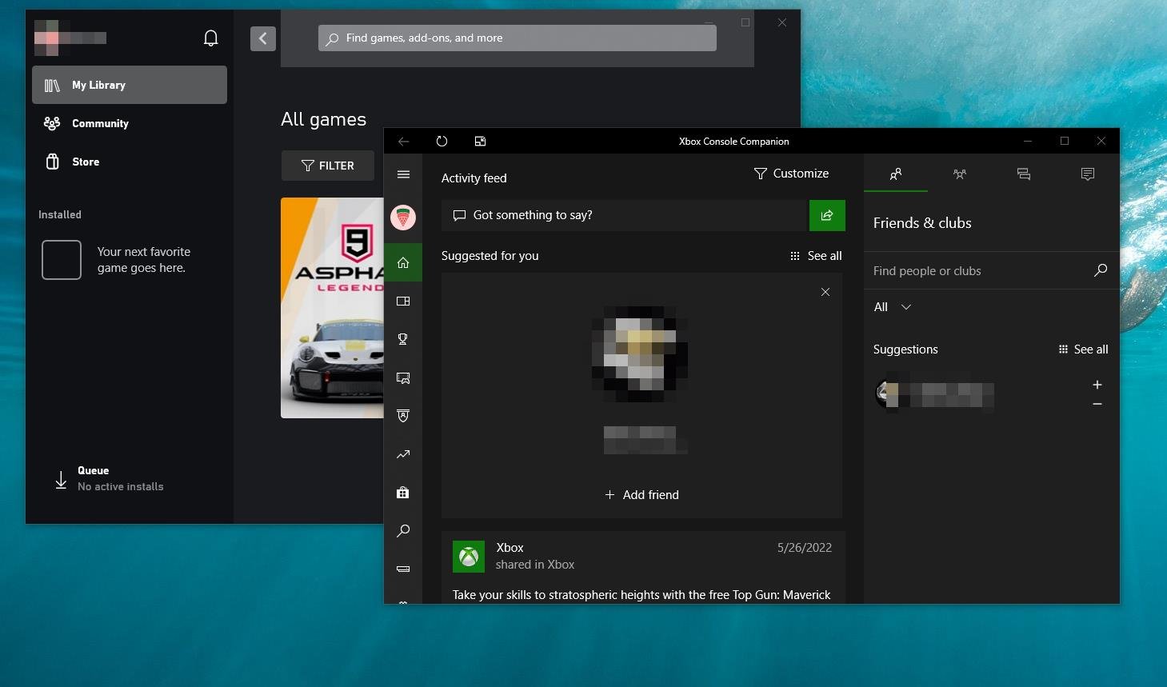Go back using Xbox app back arrow

[263, 38]
